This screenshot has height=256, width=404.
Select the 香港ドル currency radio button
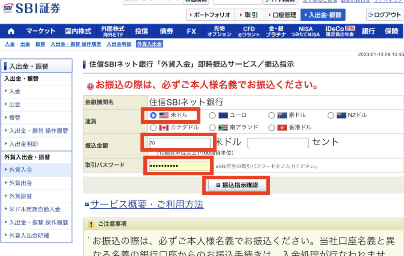[271, 128]
